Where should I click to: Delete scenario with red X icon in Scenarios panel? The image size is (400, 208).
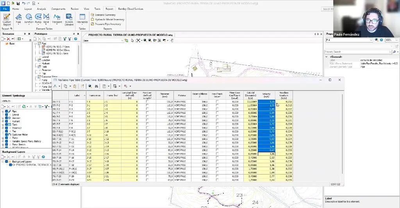click(9, 39)
